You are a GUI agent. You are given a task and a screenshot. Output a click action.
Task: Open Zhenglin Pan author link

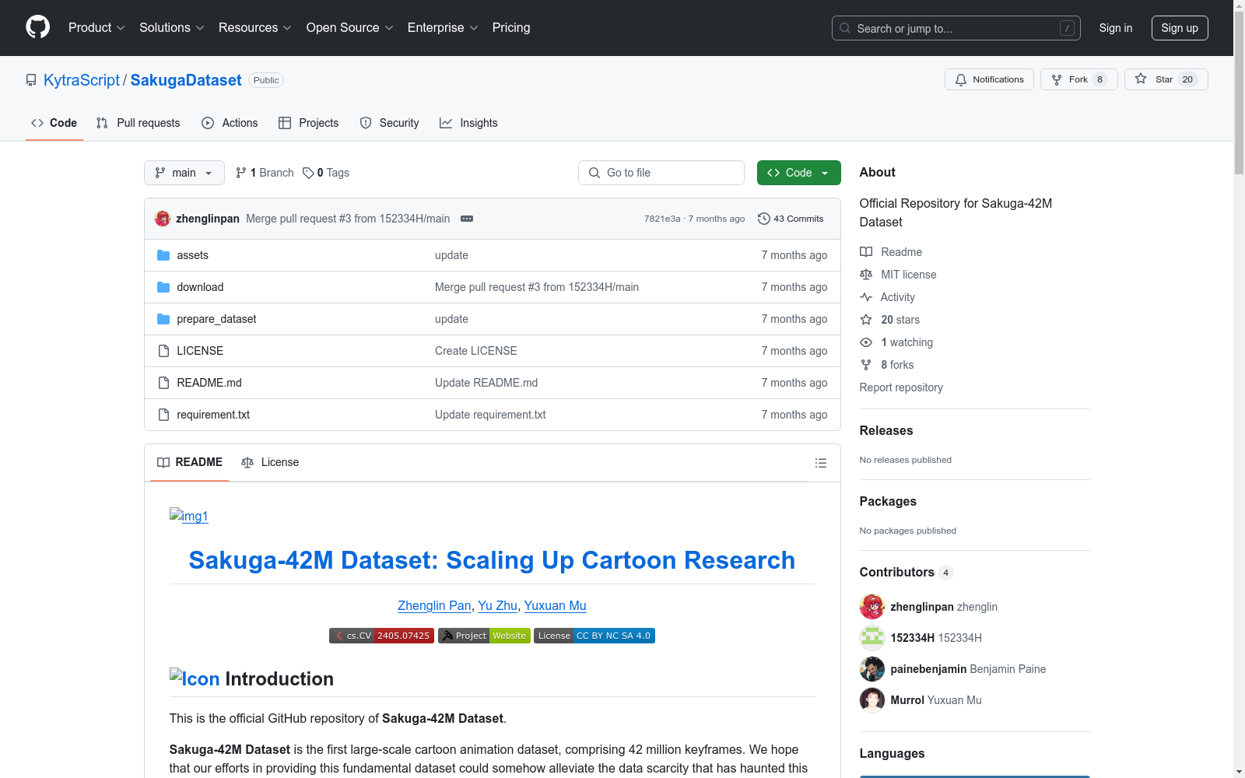tap(434, 605)
